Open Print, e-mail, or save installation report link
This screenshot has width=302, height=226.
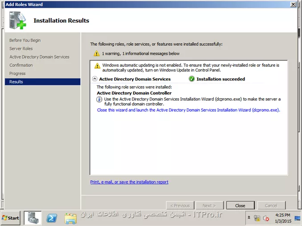[x=129, y=182]
